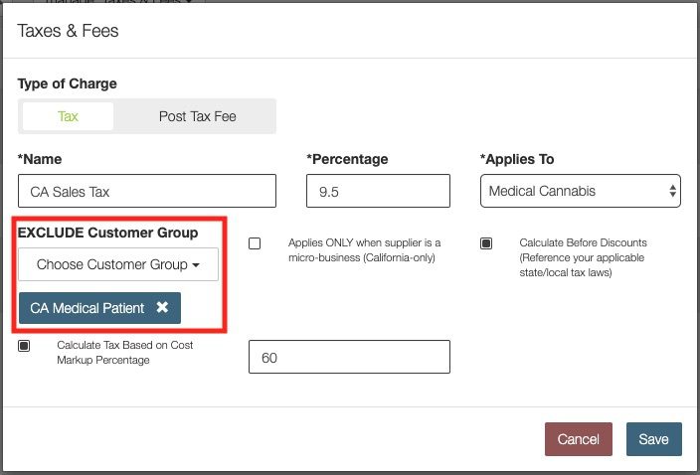700x475 pixels.
Task: Remove the CA Medical Patient tag
Action: pyautogui.click(x=162, y=308)
